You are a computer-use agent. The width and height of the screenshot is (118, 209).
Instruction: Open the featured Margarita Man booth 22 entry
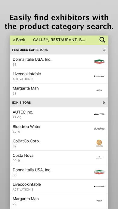[59, 91]
